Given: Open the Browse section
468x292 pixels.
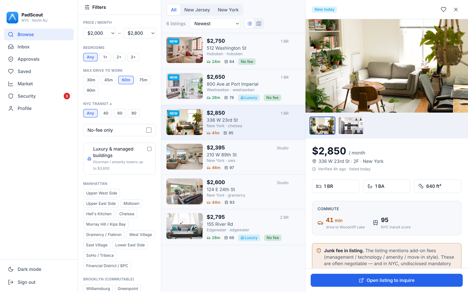Looking at the screenshot, I should tap(39, 34).
